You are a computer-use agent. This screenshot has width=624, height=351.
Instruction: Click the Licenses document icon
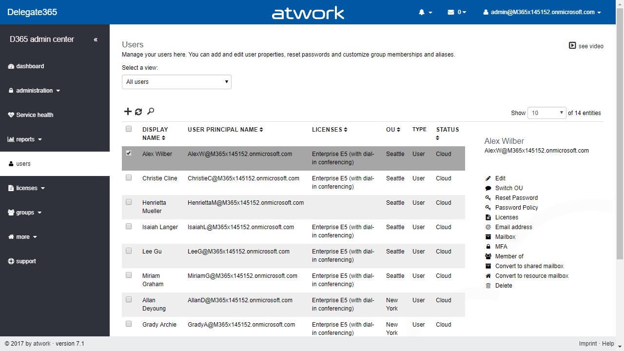(x=488, y=217)
